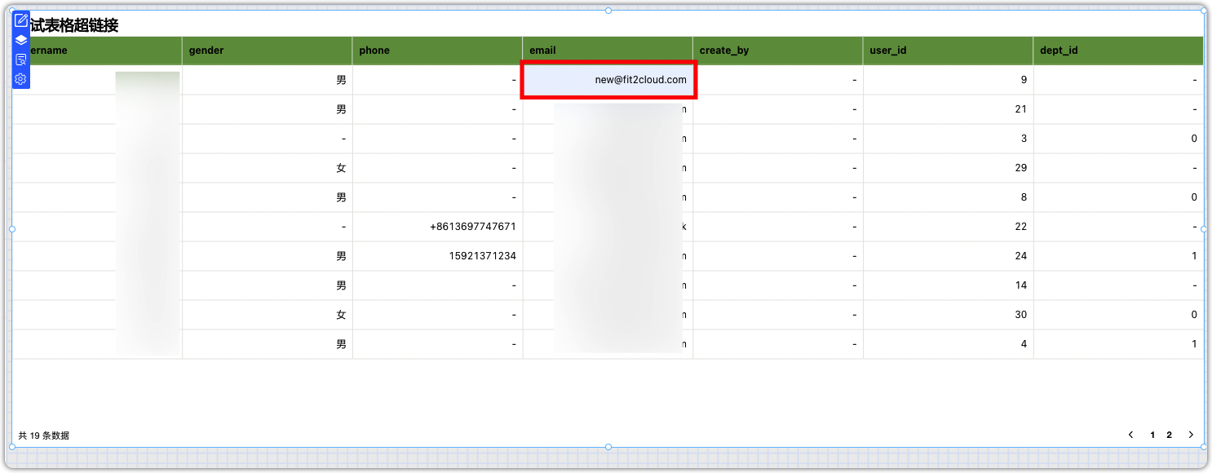This screenshot has height=473, width=1212.
Task: Click user_id cell with value 21
Action: pyautogui.click(x=949, y=109)
